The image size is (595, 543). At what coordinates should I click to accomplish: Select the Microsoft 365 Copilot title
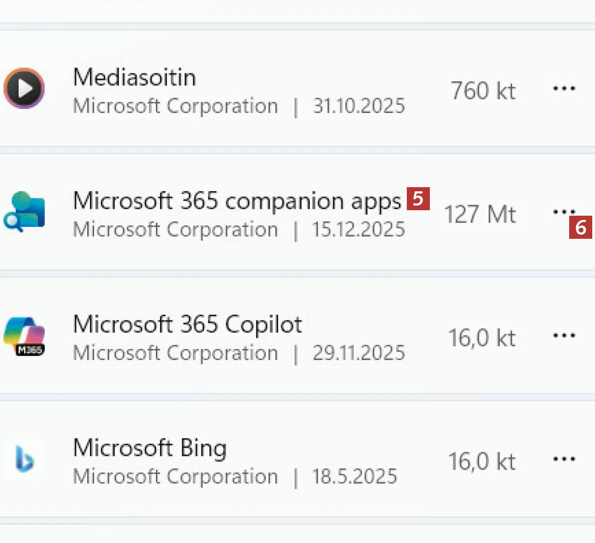coord(187,324)
